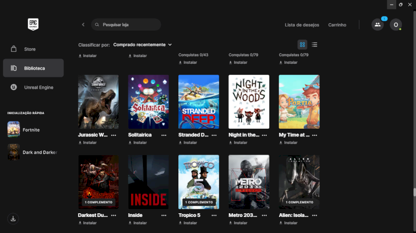The width and height of the screenshot is (416, 233).
Task: Open the Biblioteca section
Action: (33, 68)
